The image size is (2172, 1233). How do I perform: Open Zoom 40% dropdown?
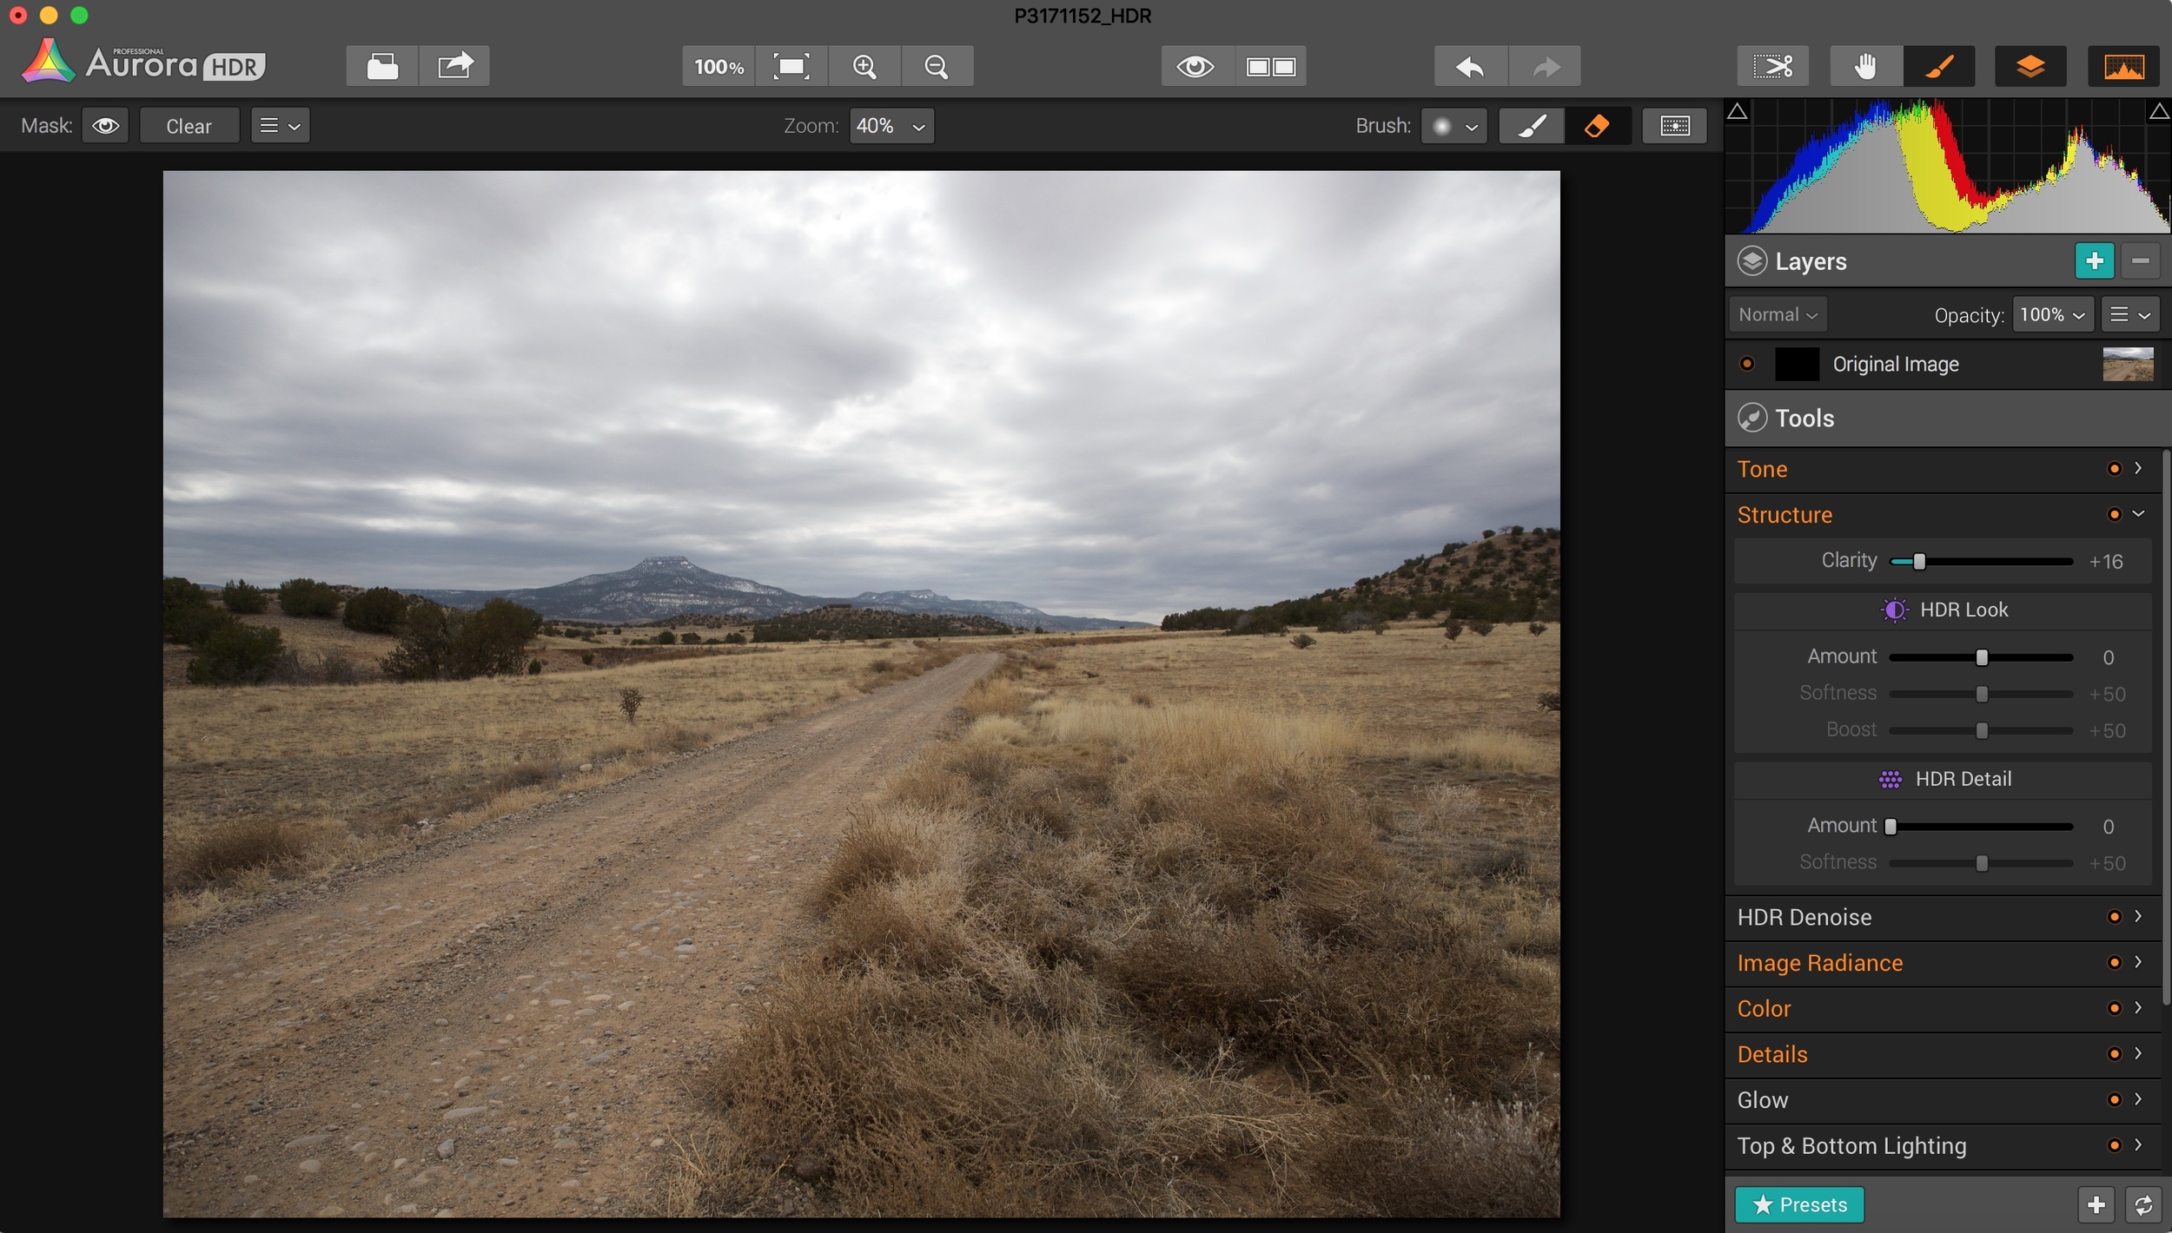pos(891,126)
